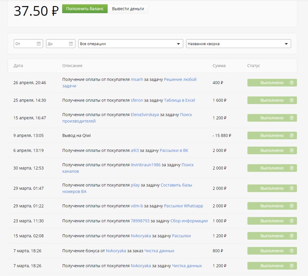This screenshot has width=308, height=276.
Task: Open the "Рассылки Whatsapp" task link
Action: (x=183, y=206)
